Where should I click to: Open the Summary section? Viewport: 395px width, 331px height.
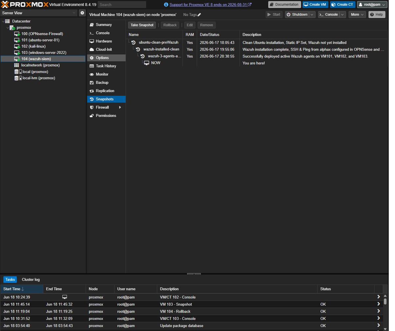[x=106, y=25]
